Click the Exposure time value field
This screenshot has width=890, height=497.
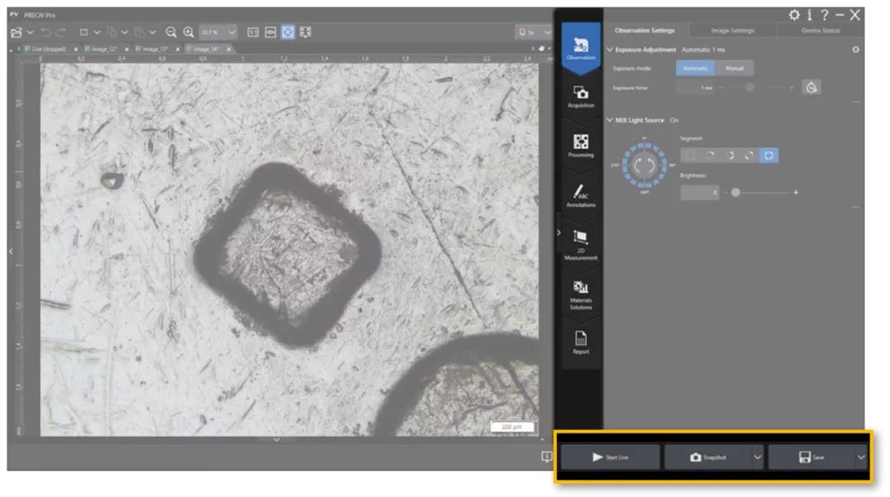tap(696, 88)
